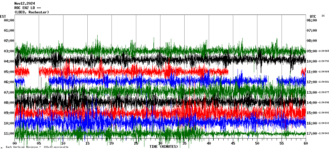Click the 03:00 EST hour label

point(9,51)
